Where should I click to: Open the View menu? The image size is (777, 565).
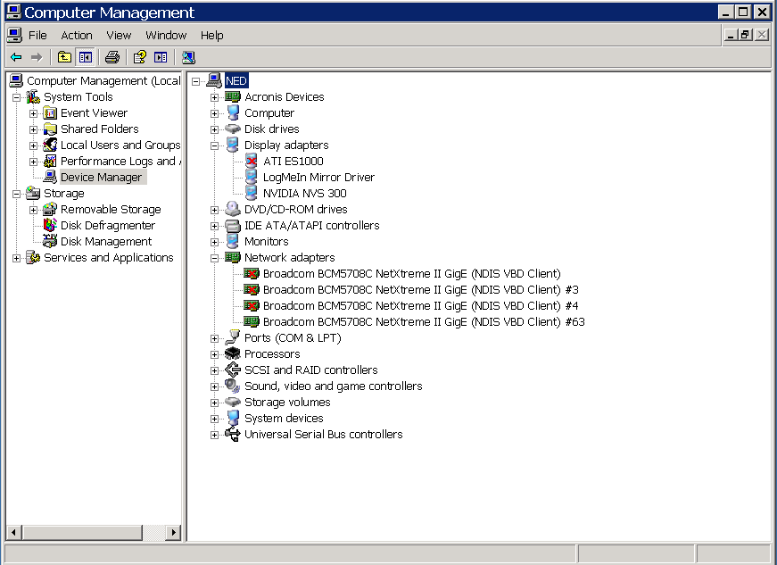click(x=119, y=35)
